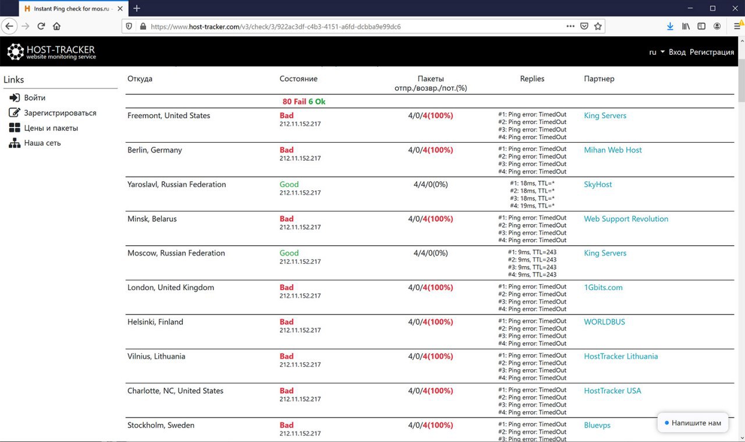Select the Charlotte, NC, United States label

point(175,390)
